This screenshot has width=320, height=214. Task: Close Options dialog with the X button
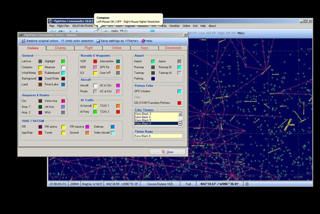click(185, 35)
